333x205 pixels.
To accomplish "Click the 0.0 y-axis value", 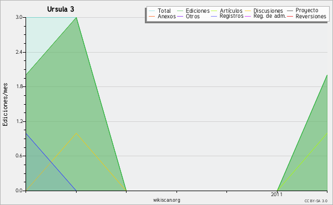I will [19, 191].
